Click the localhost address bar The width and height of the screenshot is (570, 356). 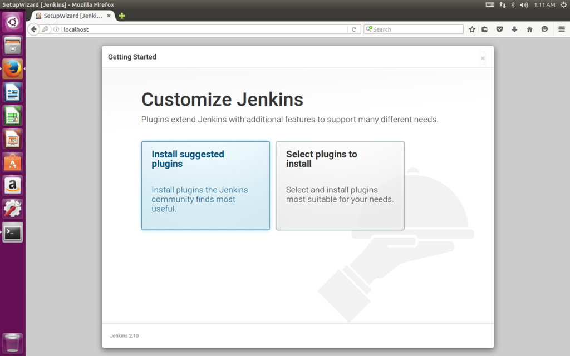(x=205, y=29)
